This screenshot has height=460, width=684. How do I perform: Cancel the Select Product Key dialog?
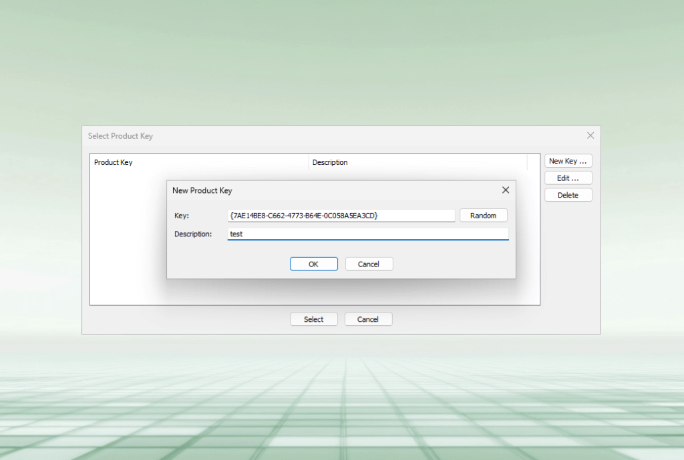tap(368, 318)
